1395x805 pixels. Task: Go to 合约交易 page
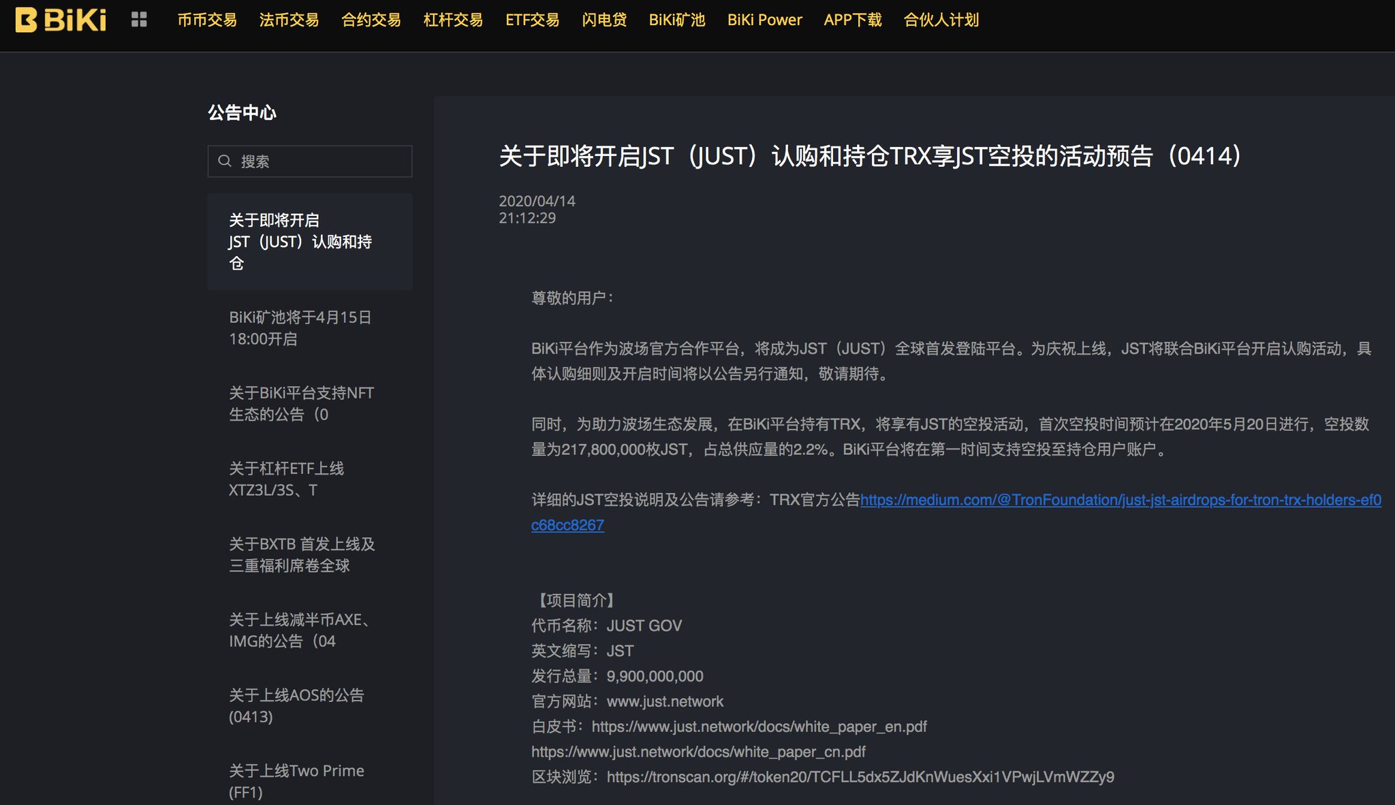click(x=371, y=20)
